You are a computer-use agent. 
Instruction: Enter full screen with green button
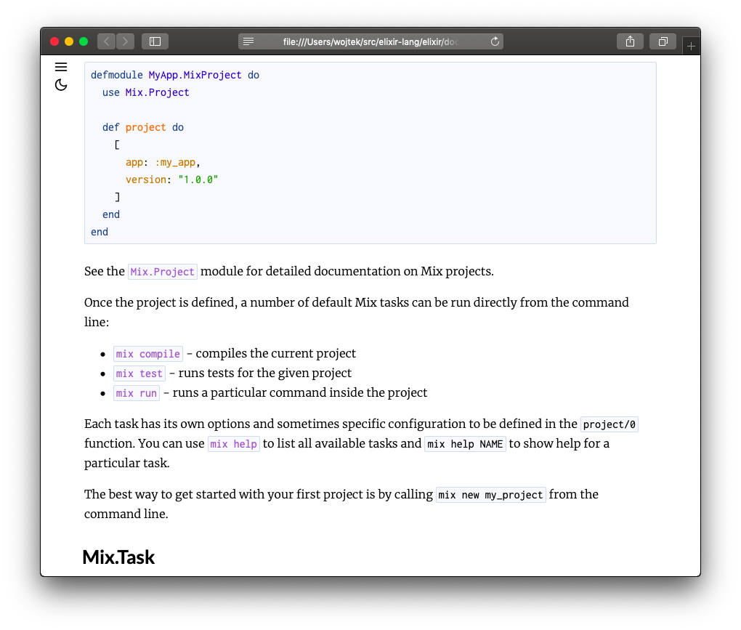coord(84,41)
